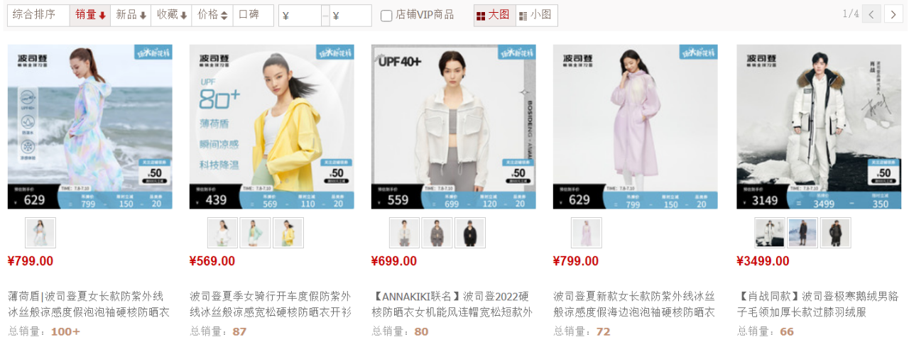Sort by 销量 descending
Image resolution: width=909 pixels, height=347 pixels.
(90, 15)
